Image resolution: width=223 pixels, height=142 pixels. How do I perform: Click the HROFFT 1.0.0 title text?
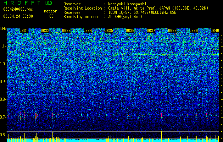tap(28, 3)
